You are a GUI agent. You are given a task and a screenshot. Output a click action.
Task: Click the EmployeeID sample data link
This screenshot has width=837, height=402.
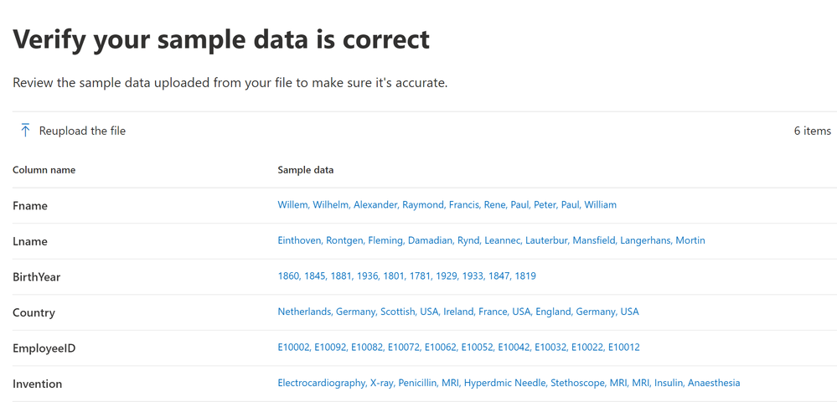tap(458, 348)
